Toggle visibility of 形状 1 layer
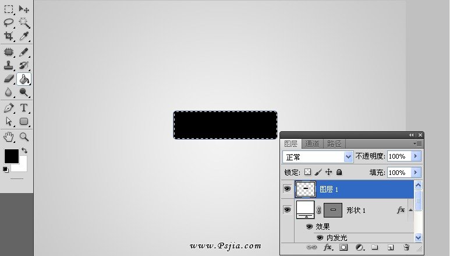The height and width of the screenshot is (256, 450). (x=287, y=210)
